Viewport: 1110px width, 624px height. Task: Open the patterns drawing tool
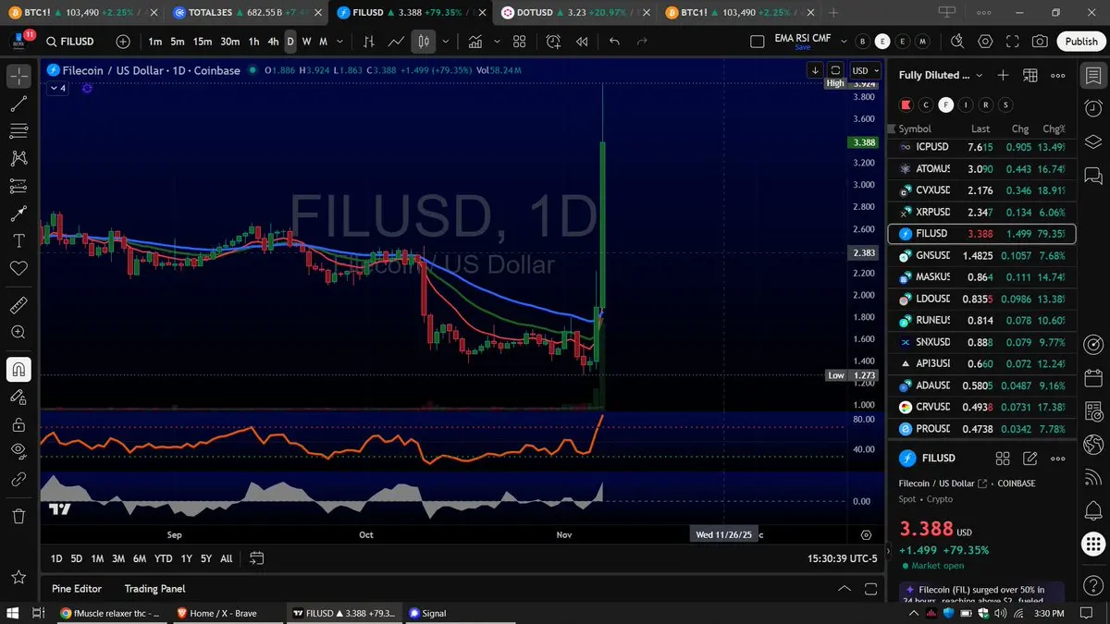pos(18,158)
